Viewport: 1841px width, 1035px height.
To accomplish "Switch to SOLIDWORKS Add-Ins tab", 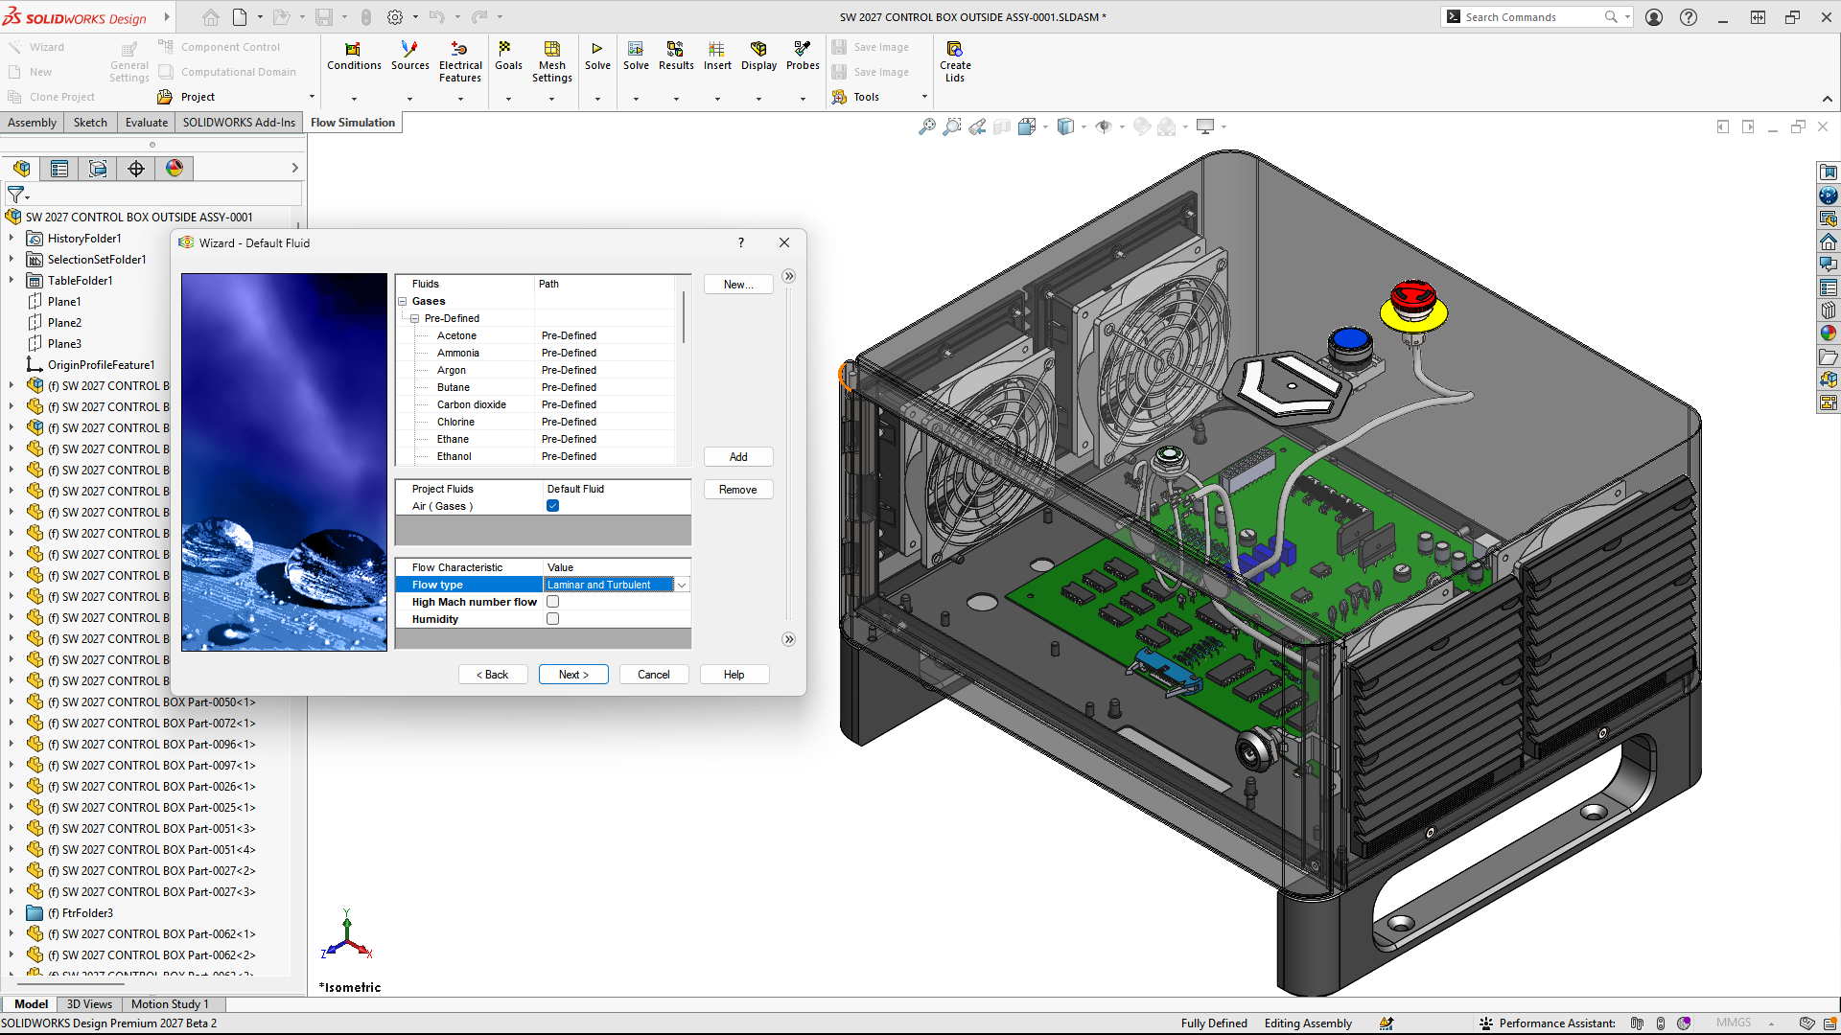I will coord(239,123).
